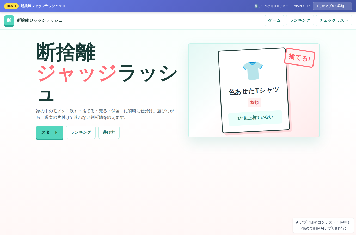356x235 pixels.
Task: Click the 捨てる! stamp on the card
Action: pos(300,58)
